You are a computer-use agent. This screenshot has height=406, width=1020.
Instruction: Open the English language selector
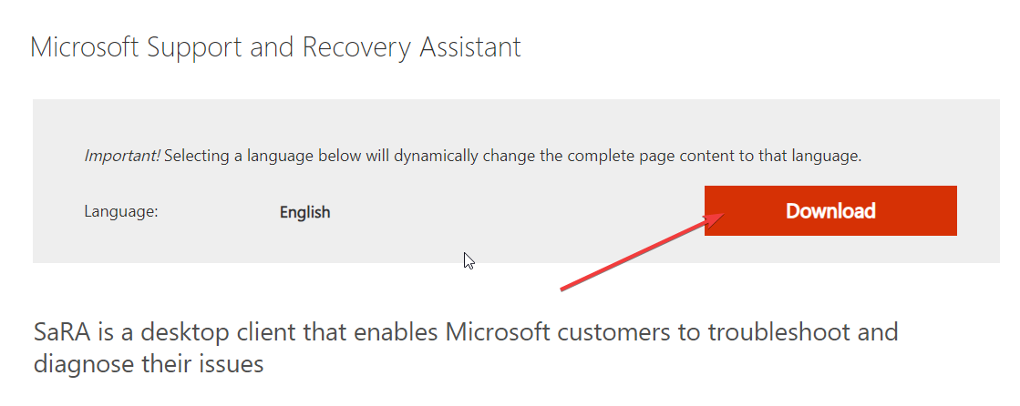tap(304, 212)
